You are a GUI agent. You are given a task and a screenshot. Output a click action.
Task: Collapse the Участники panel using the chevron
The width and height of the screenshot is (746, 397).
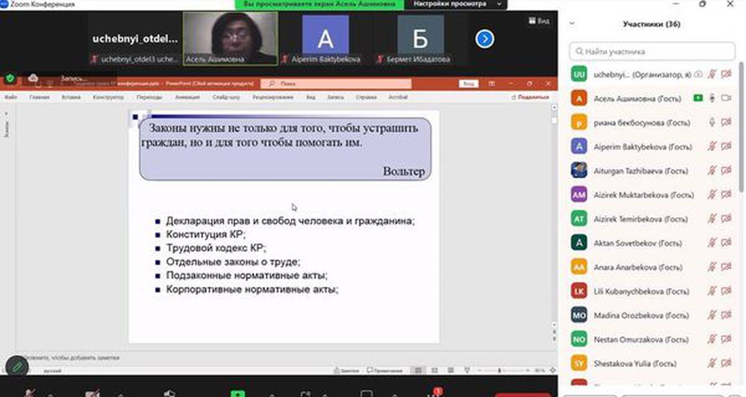click(x=572, y=25)
